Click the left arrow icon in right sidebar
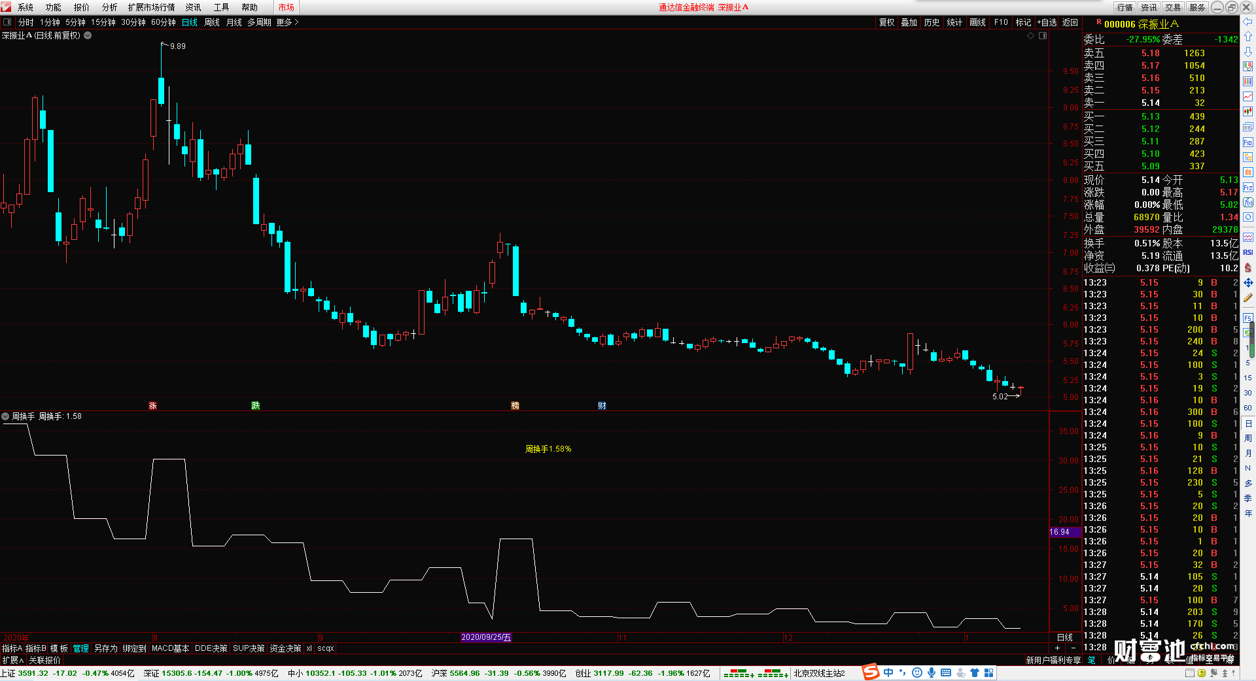1256x681 pixels. click(1248, 22)
